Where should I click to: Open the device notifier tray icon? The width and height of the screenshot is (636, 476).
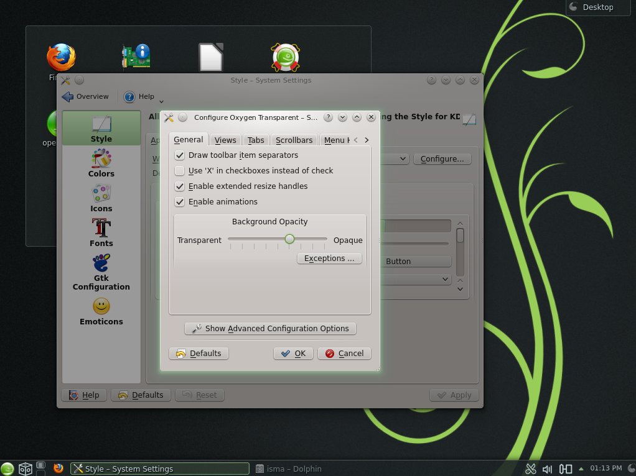(566, 469)
